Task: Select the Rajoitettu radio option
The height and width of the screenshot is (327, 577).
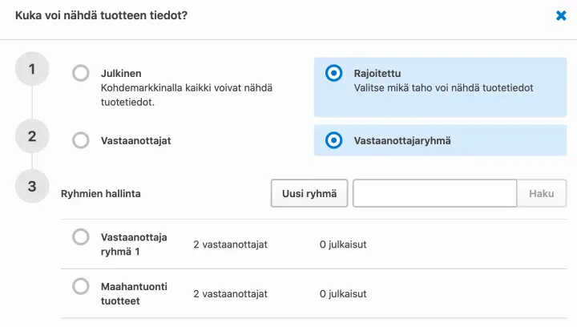Action: click(333, 74)
